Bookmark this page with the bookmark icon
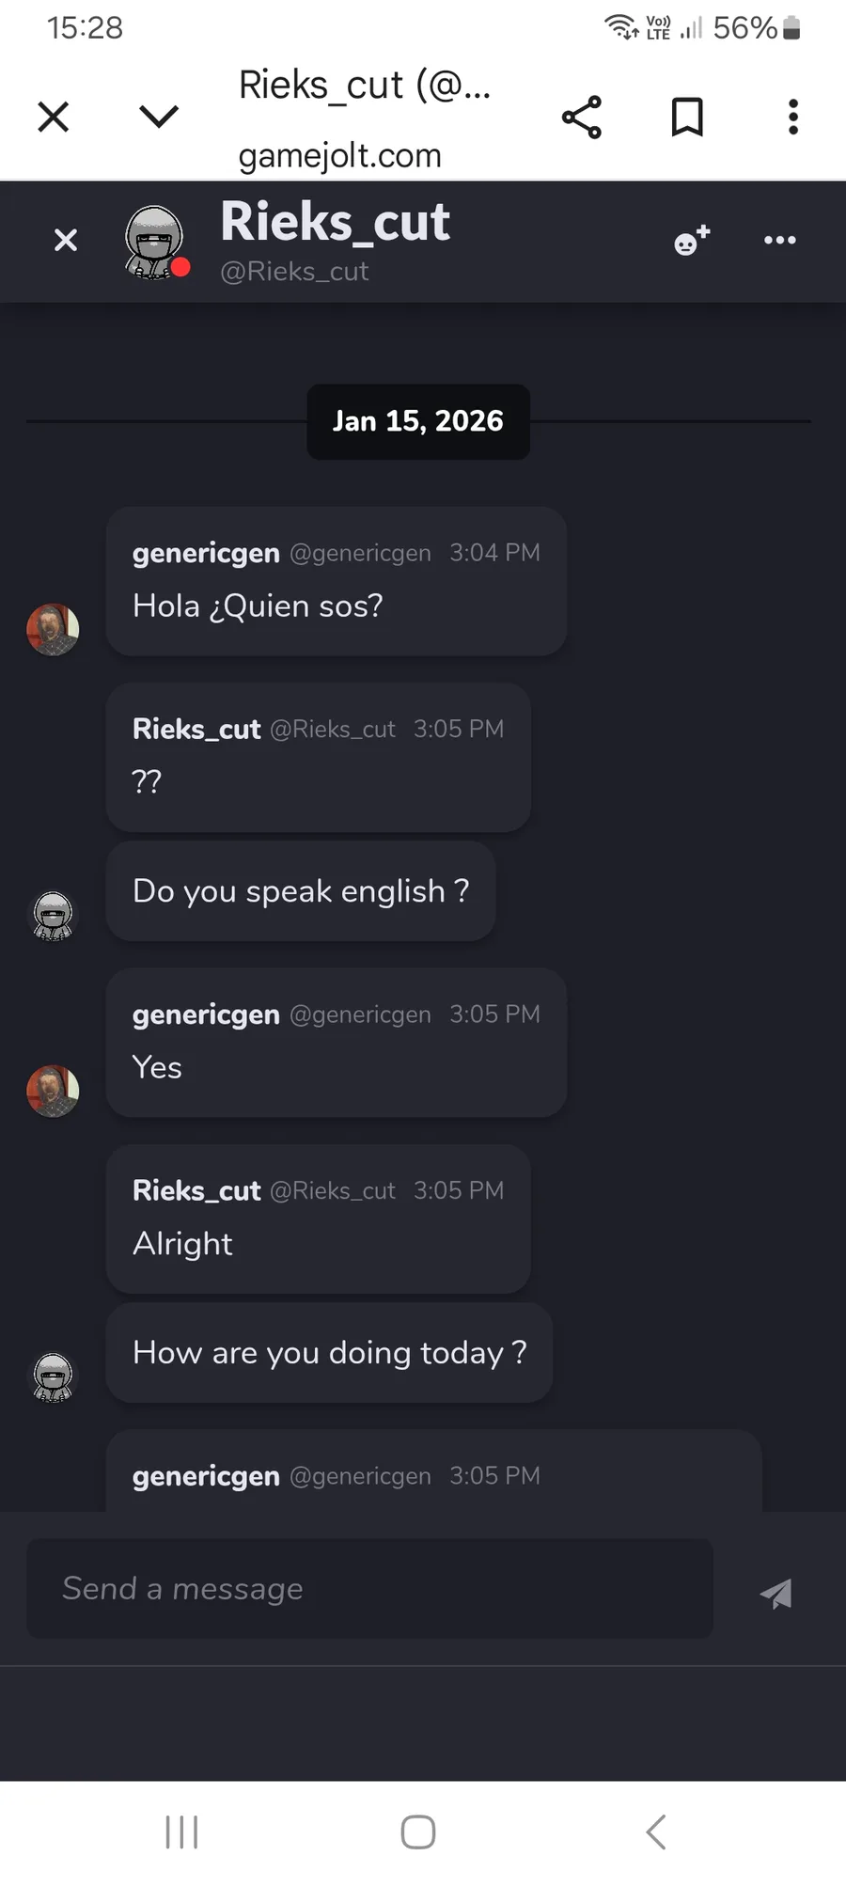Viewport: 846px width, 1887px height. click(x=687, y=117)
